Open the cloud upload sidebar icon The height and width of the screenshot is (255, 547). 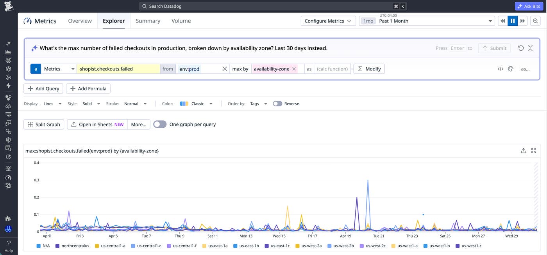click(9, 106)
